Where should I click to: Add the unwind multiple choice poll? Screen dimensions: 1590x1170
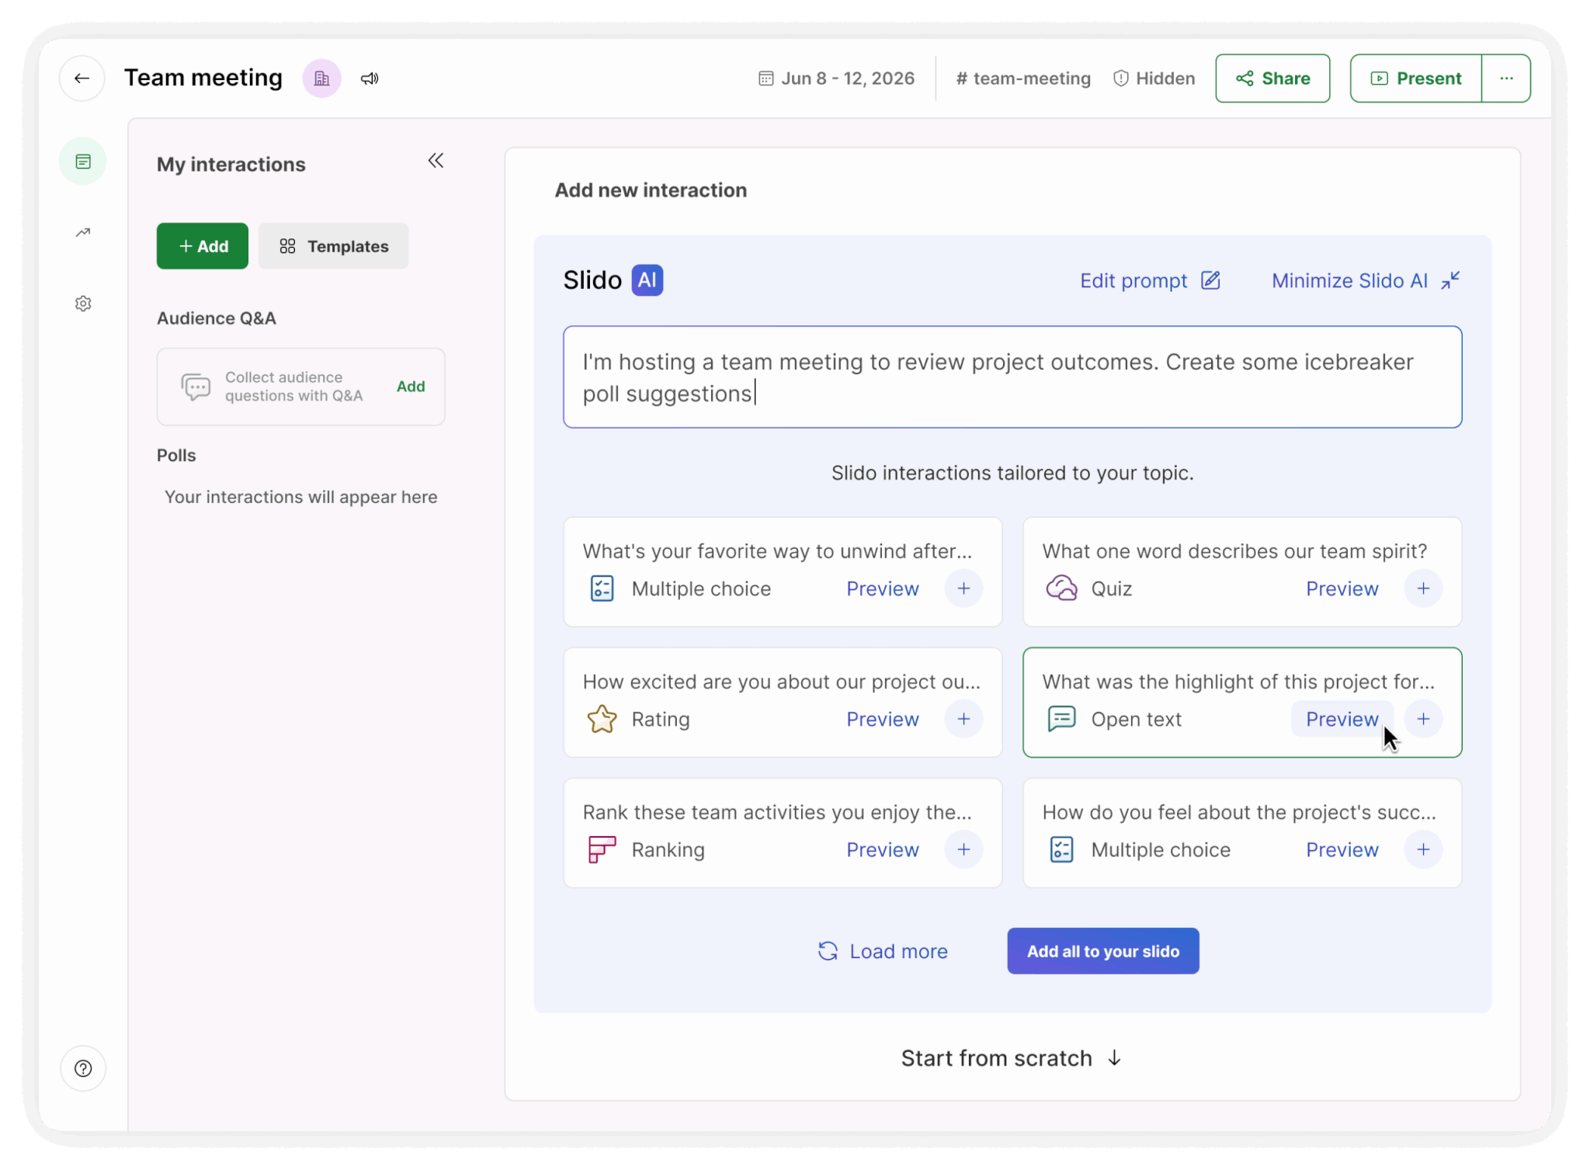pos(963,588)
